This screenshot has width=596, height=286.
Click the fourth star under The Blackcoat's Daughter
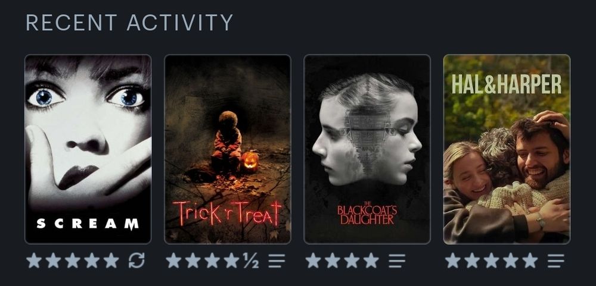pyautogui.click(x=371, y=260)
